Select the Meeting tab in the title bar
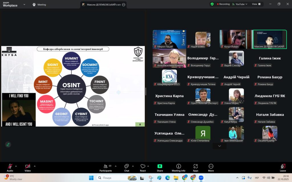The width and height of the screenshot is (292, 182). point(39,5)
